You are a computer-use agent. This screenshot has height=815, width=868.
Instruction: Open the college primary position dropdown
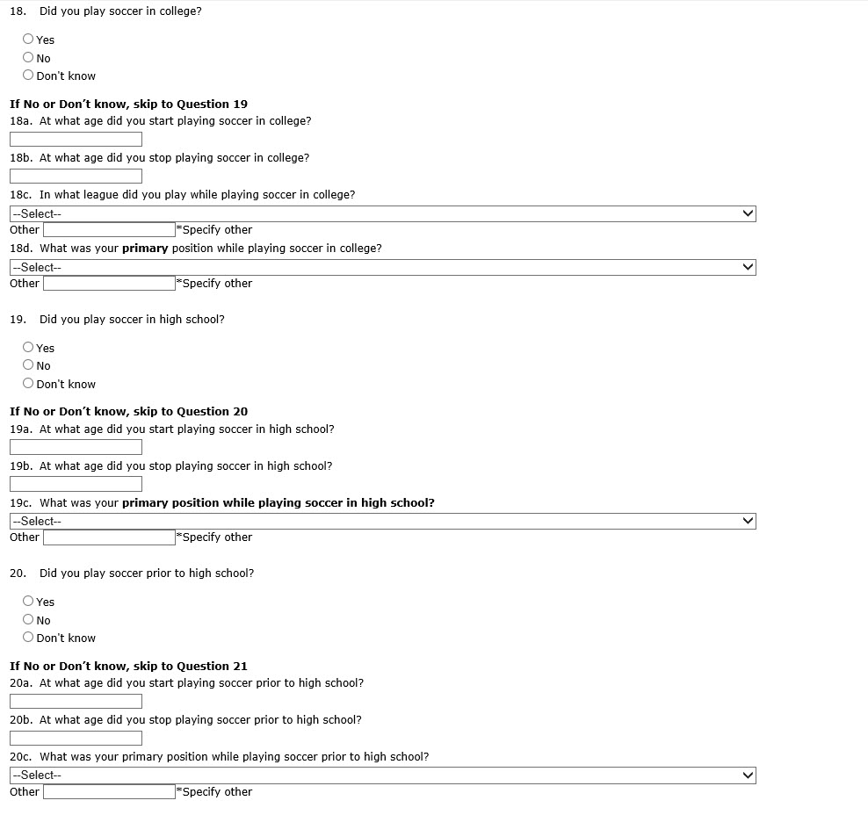(x=382, y=267)
